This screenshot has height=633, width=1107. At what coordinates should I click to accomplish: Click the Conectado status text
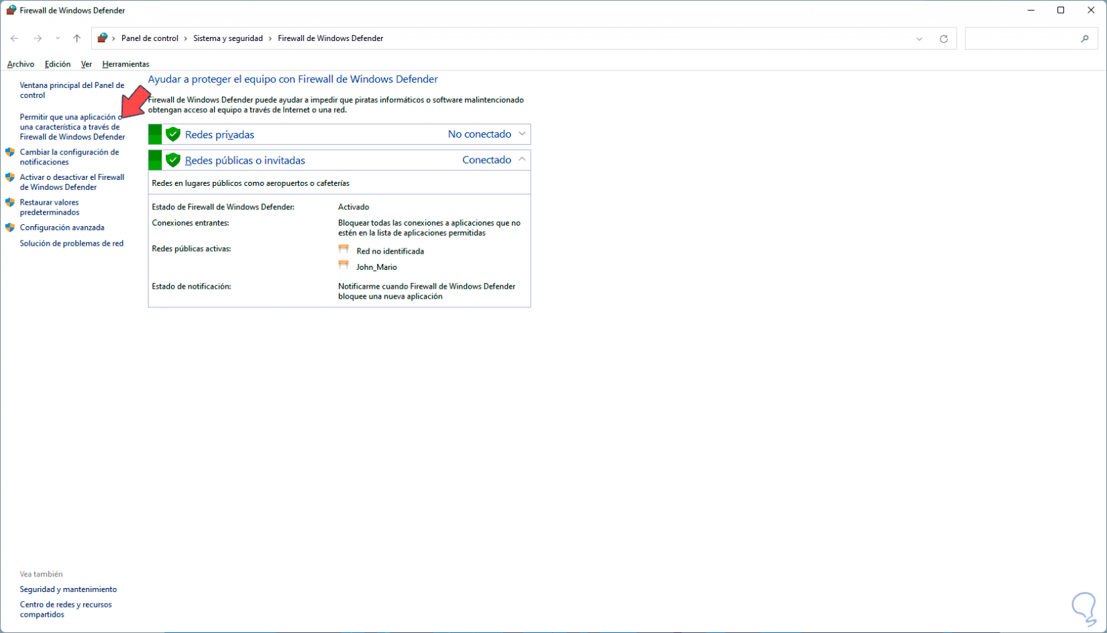[x=486, y=160]
